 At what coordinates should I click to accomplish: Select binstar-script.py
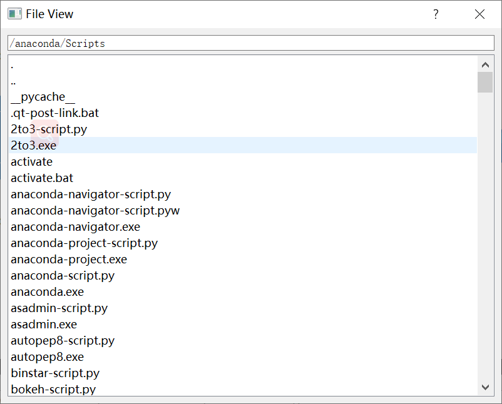pyautogui.click(x=243, y=373)
